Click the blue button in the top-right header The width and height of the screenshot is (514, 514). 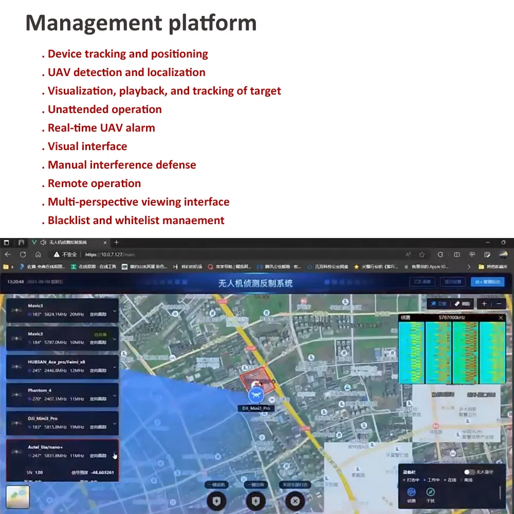(x=487, y=282)
